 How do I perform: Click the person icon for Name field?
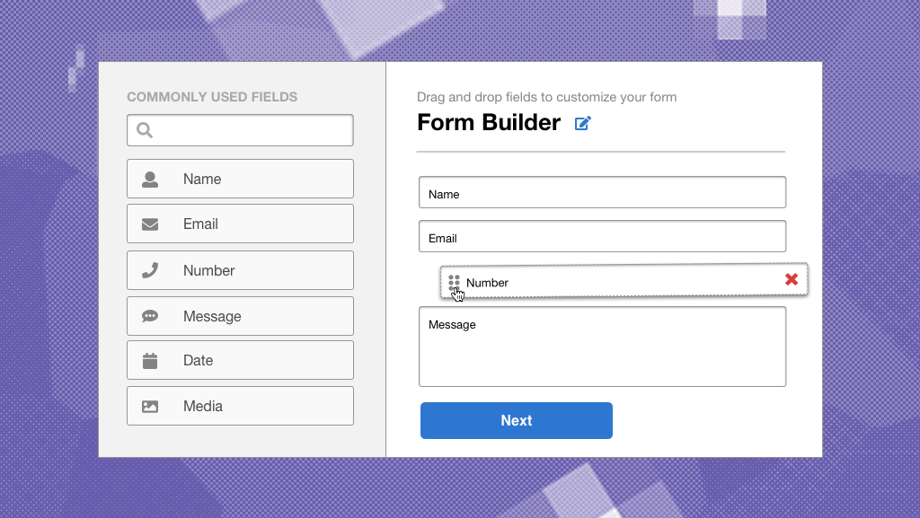[x=150, y=180]
